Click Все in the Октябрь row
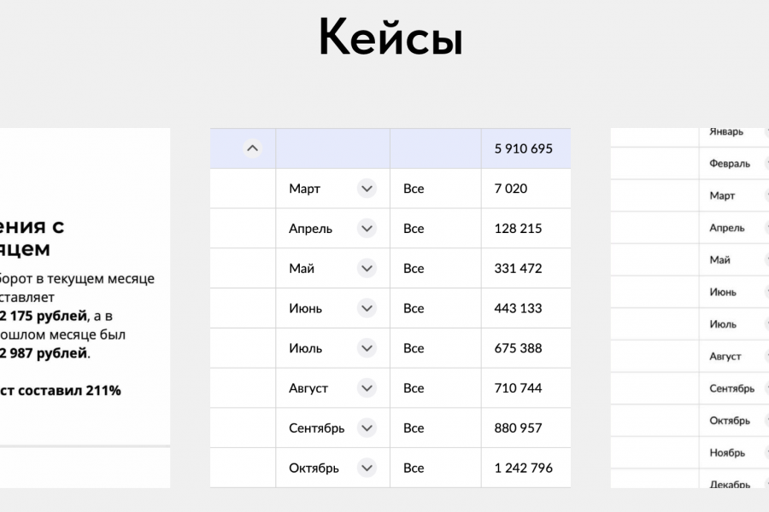 [414, 468]
